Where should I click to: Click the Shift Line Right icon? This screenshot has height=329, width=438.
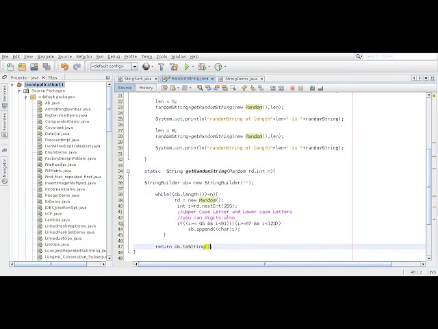click(281, 88)
